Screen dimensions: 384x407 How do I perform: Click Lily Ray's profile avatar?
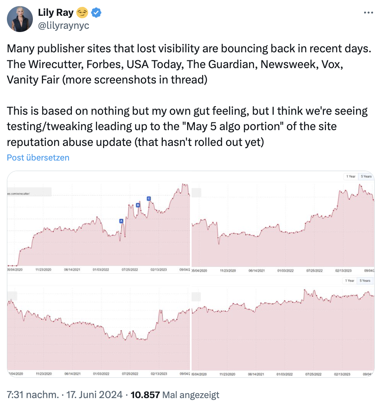[19, 19]
